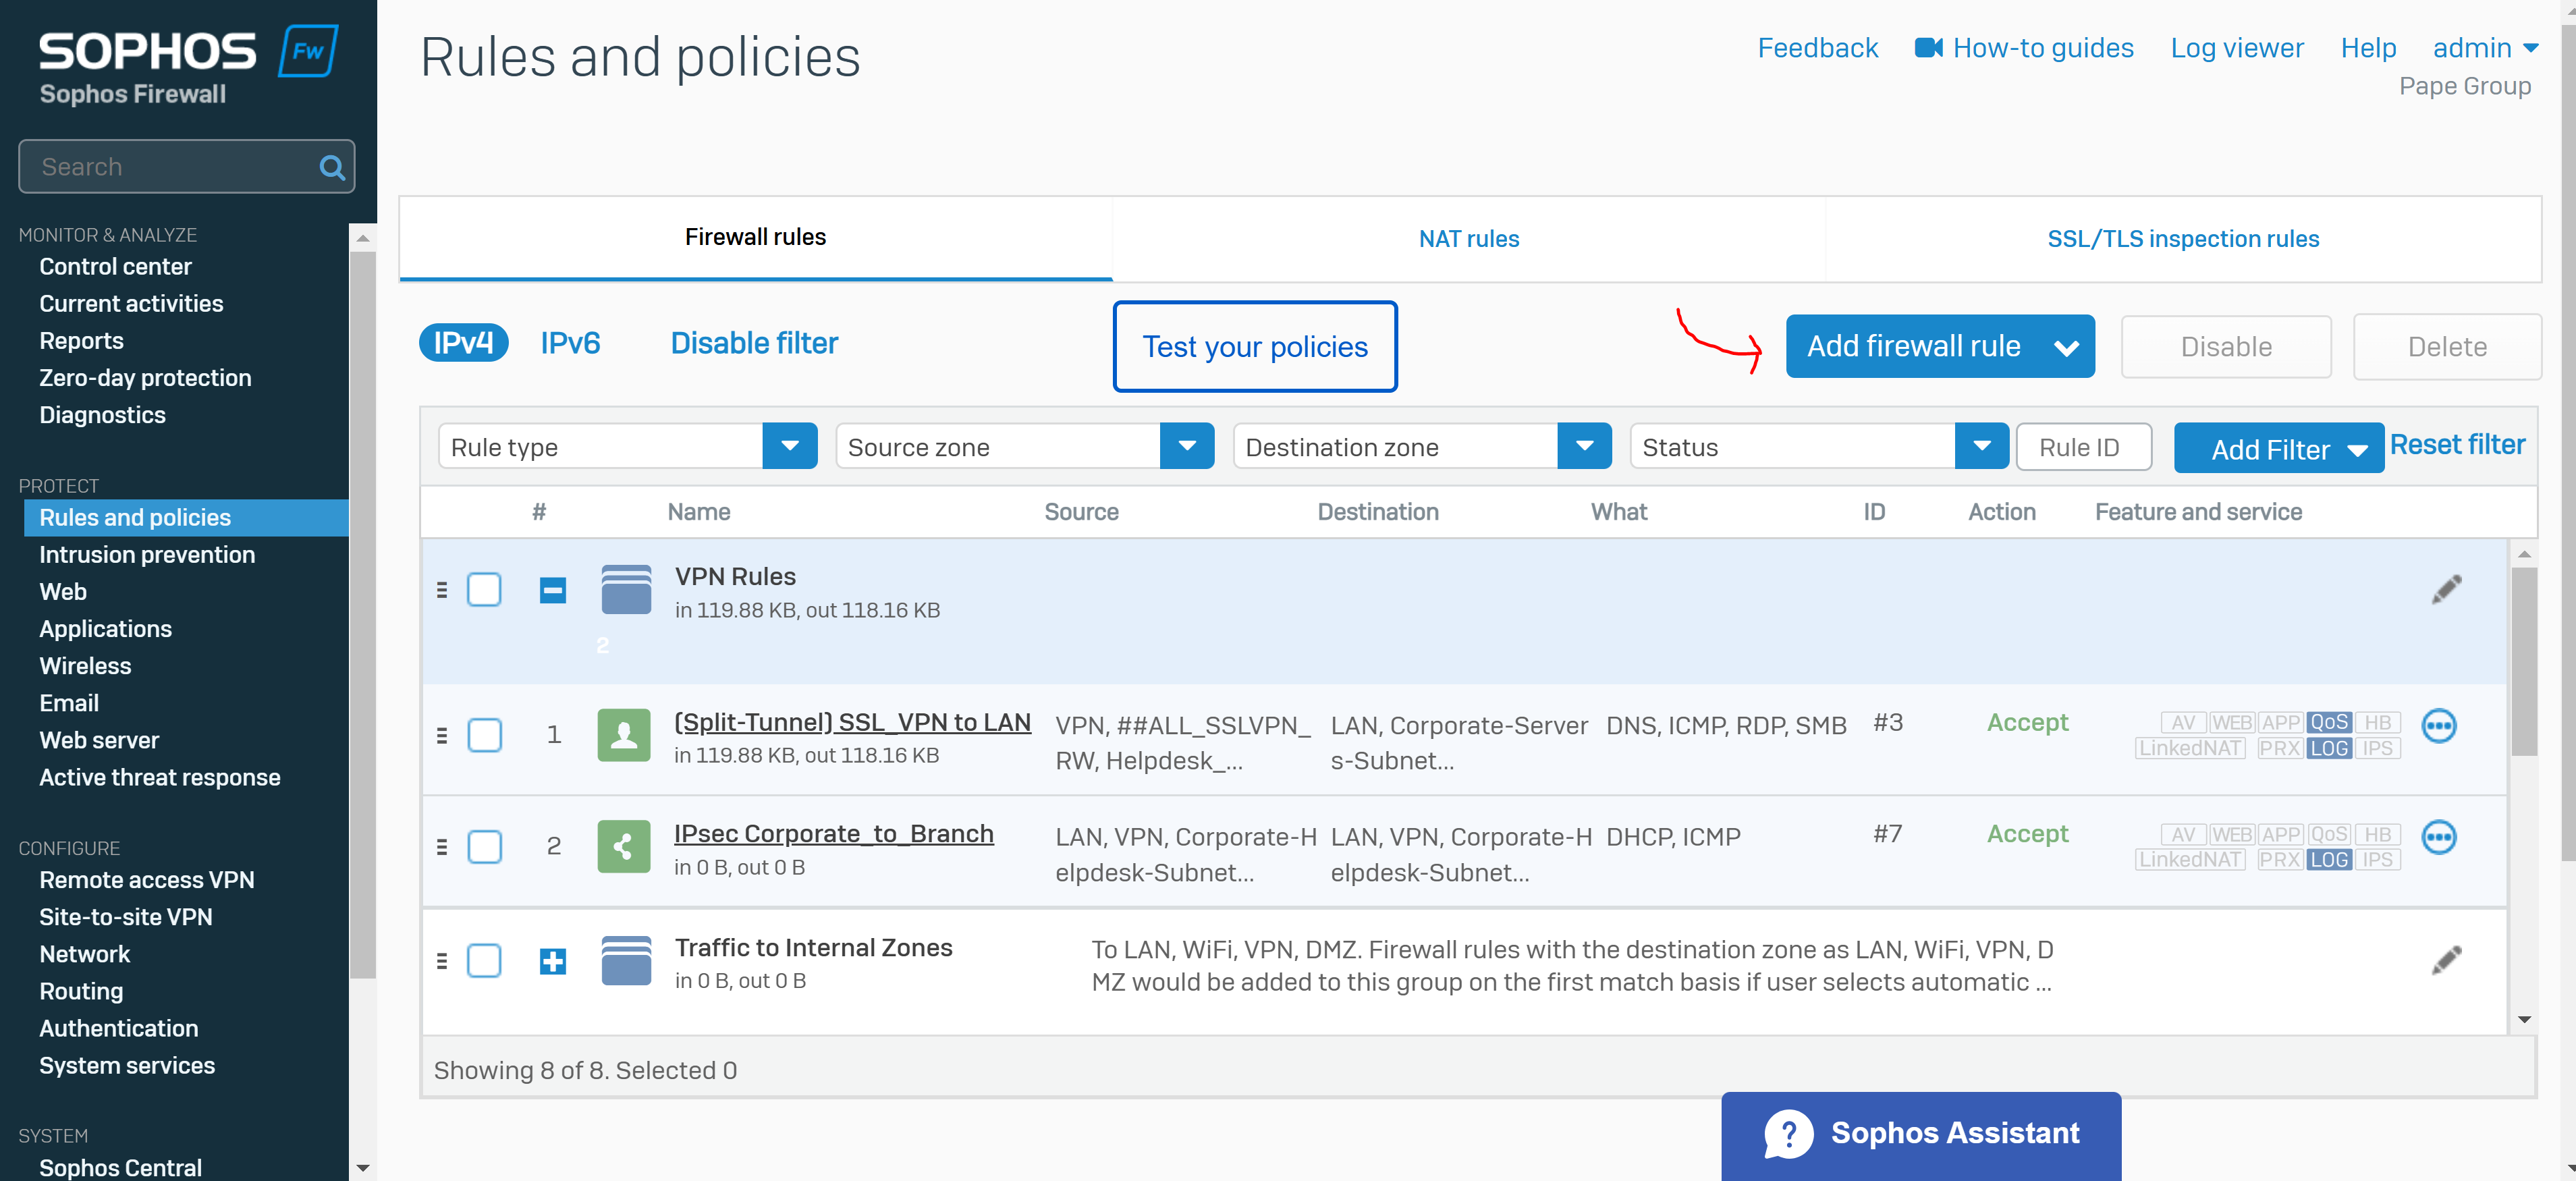Click drag handle of SSL_VPN to LAN row

pos(442,736)
